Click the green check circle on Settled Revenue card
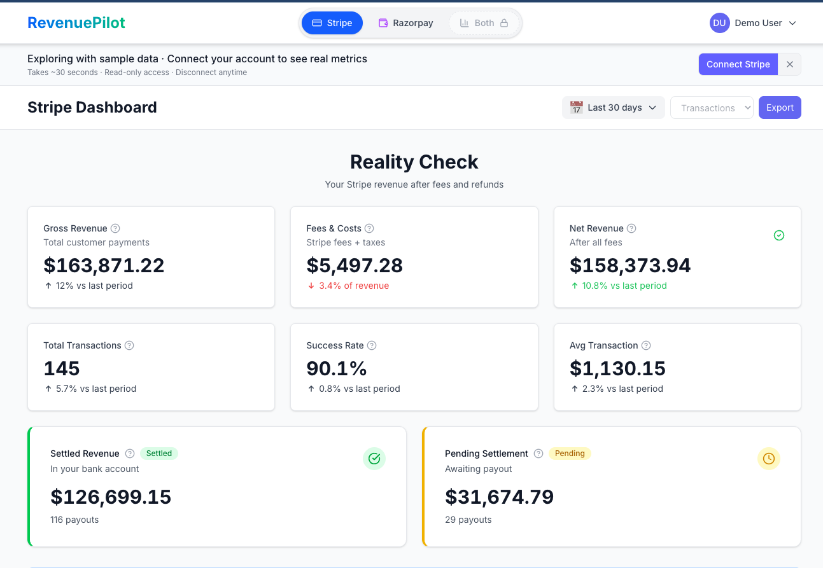Screen dimensions: 823x568 point(374,459)
